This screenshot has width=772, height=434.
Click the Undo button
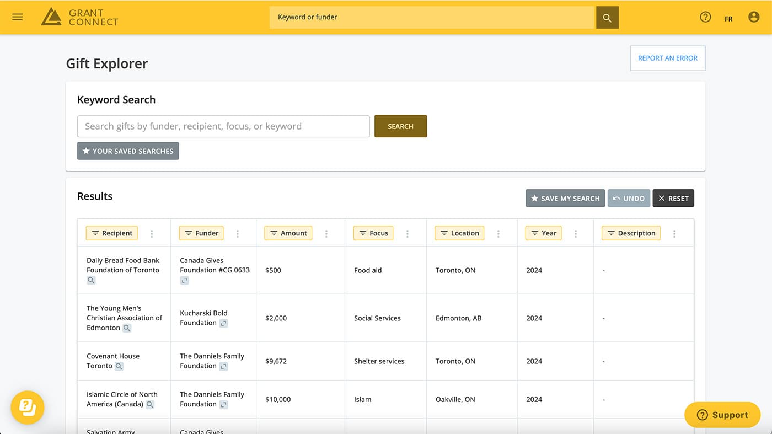coord(629,199)
